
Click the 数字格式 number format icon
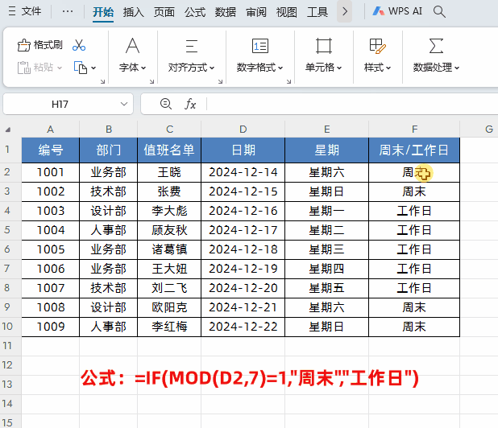pyautogui.click(x=260, y=46)
